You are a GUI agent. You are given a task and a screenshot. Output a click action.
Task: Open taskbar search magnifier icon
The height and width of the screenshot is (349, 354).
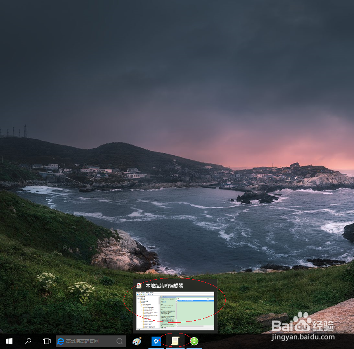pos(28,341)
